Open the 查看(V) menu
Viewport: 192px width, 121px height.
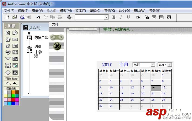pyautogui.click(x=37, y=11)
